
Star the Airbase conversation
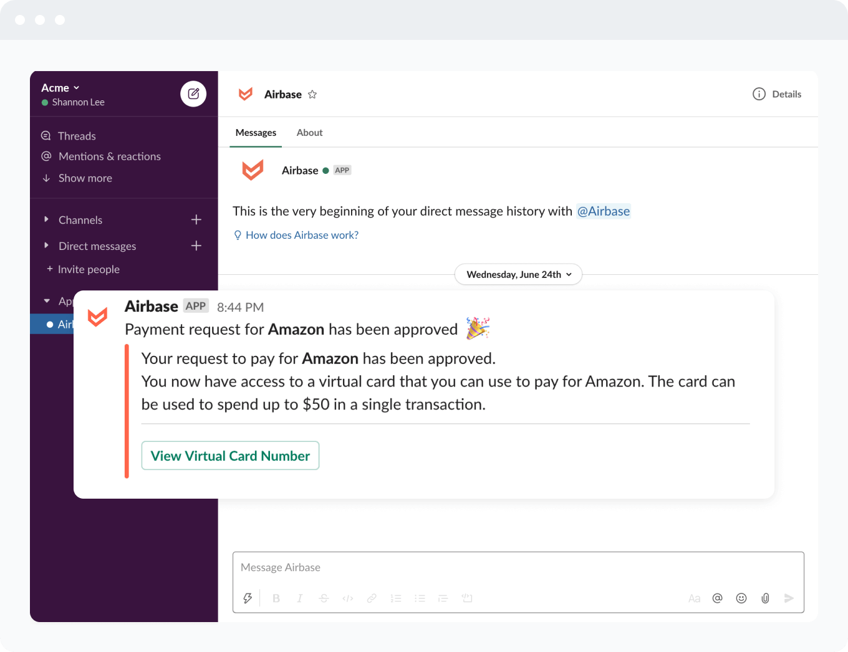(312, 94)
